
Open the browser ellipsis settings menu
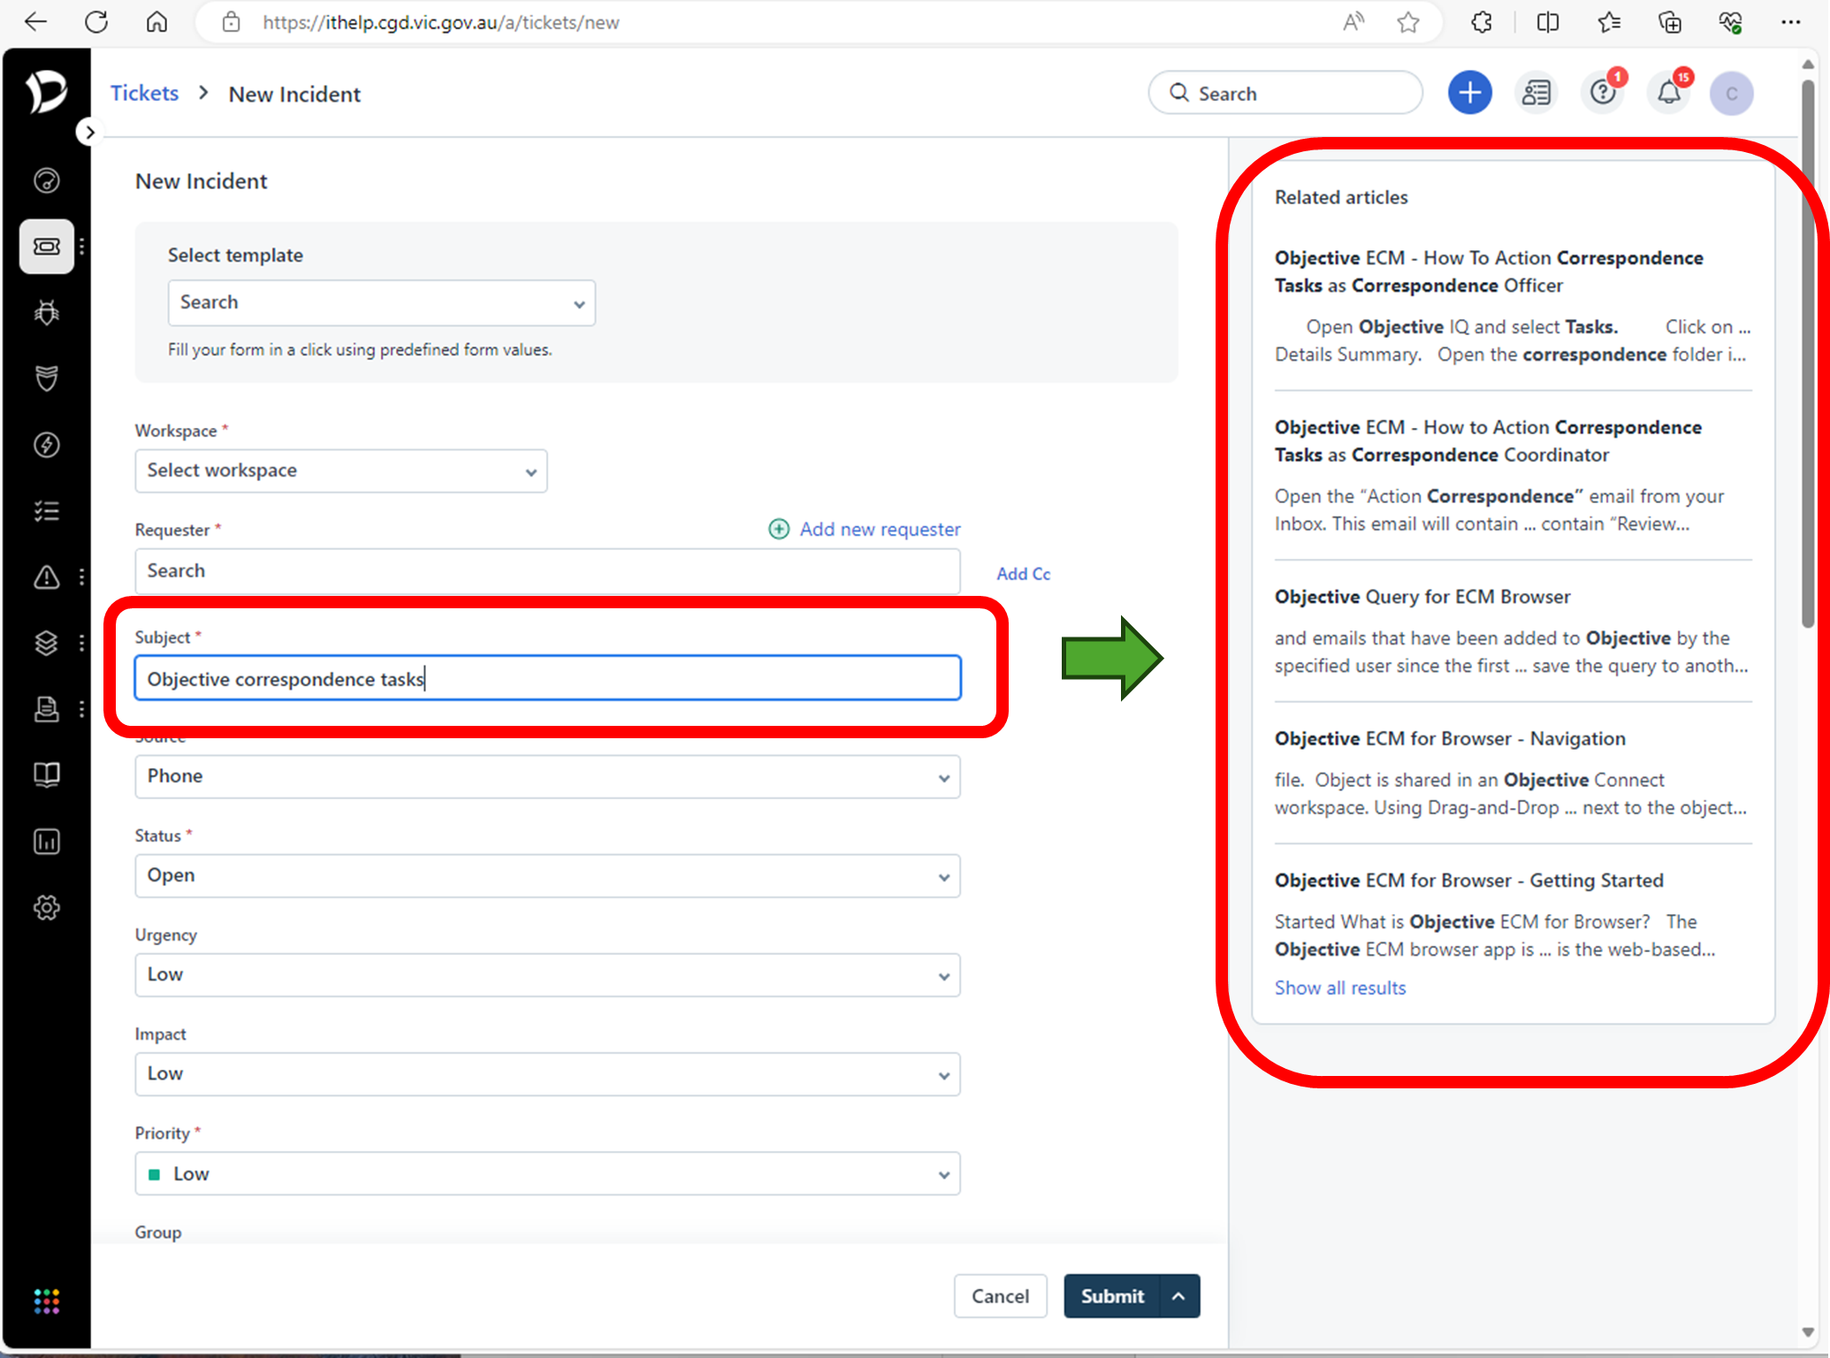click(x=1791, y=22)
